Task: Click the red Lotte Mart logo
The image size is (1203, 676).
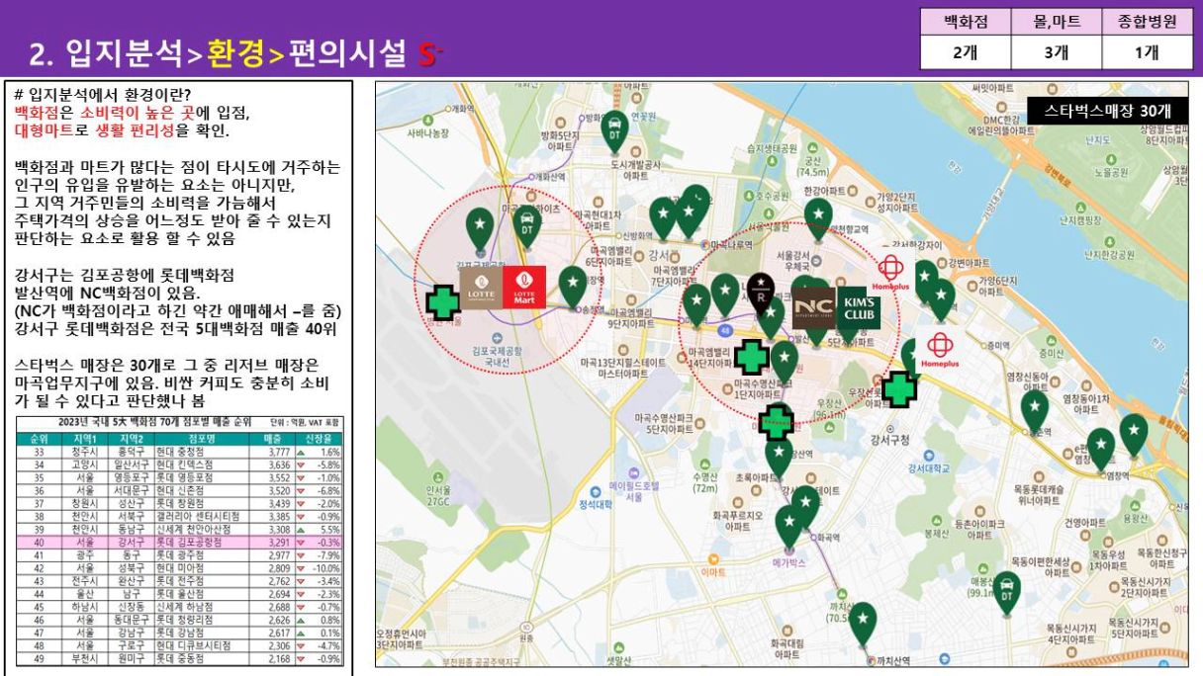Action: click(x=524, y=287)
